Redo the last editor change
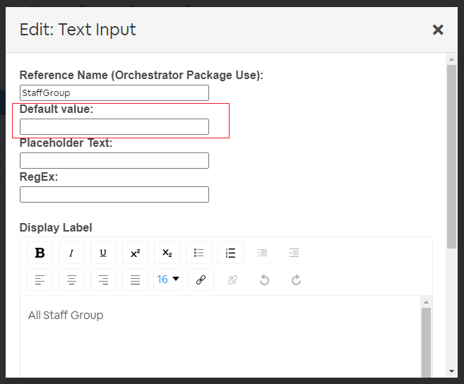 point(296,280)
